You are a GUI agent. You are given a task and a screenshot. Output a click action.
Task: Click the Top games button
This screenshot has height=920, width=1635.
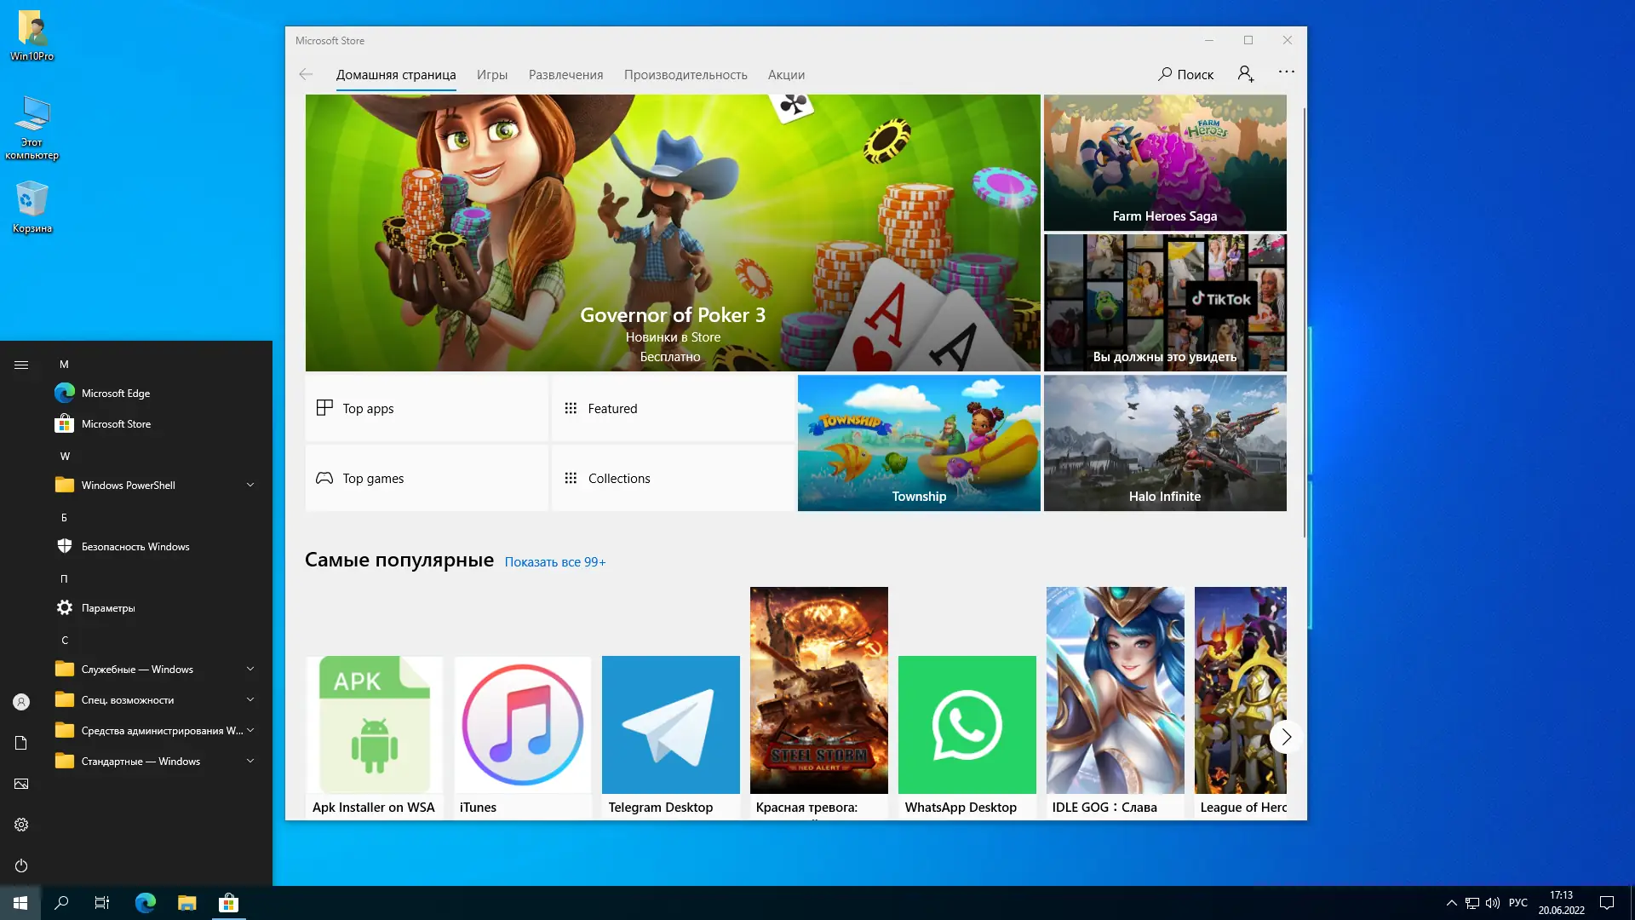tap(372, 478)
